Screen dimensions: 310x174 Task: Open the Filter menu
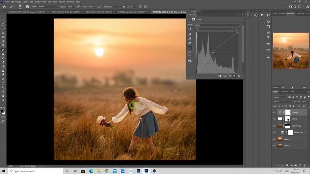point(44,2)
